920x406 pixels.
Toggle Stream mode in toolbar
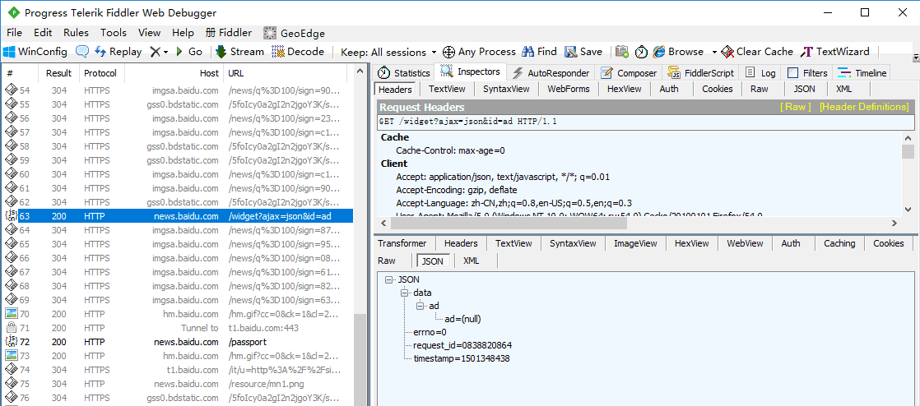[x=239, y=52]
